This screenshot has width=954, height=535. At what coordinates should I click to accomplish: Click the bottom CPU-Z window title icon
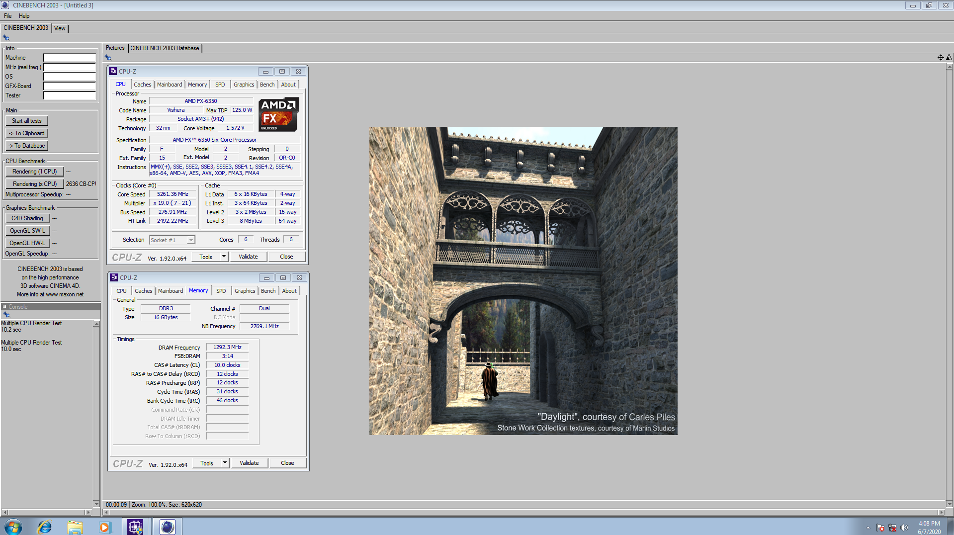click(114, 277)
